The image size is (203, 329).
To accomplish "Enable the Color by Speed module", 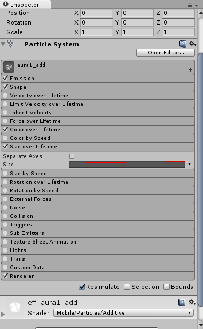I will (x=5, y=138).
